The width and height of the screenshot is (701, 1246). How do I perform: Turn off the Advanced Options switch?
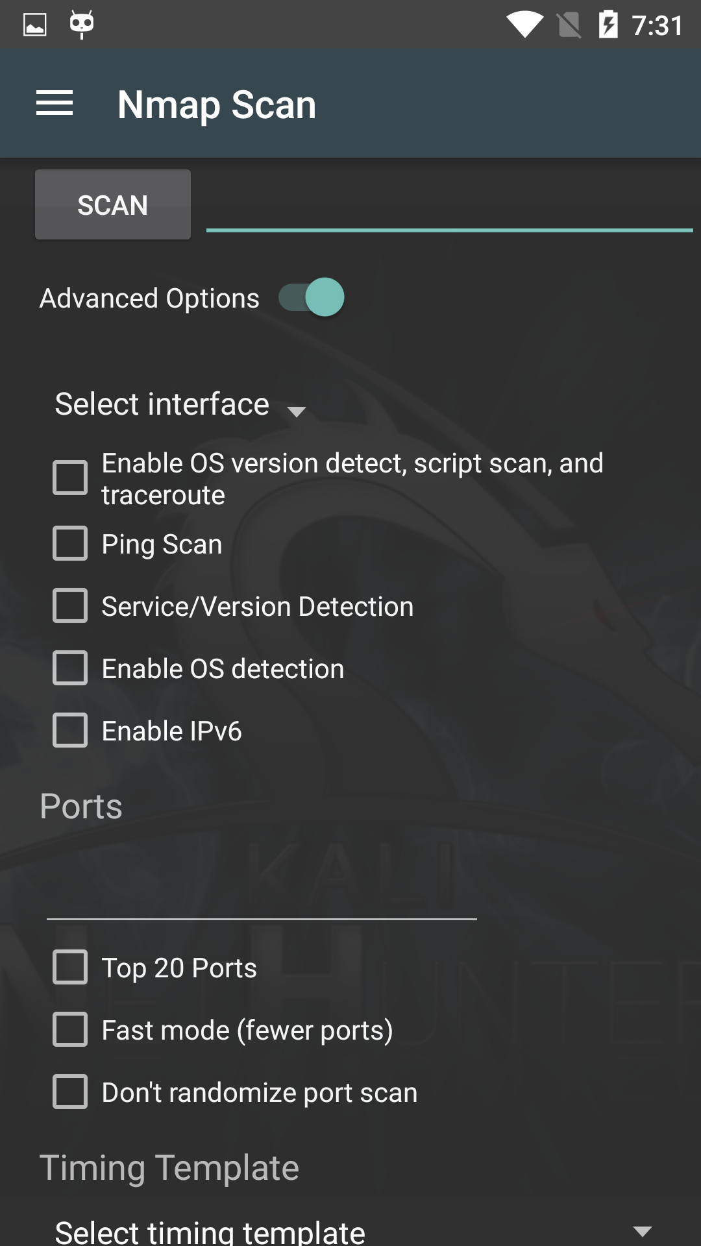point(312,298)
